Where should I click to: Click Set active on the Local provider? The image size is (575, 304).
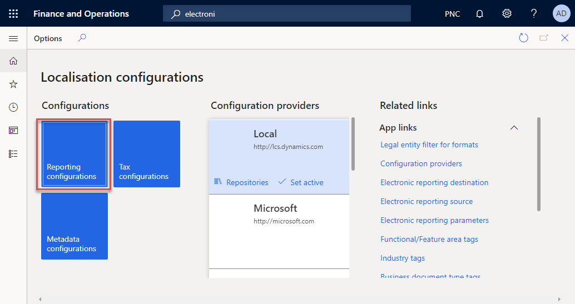pyautogui.click(x=301, y=182)
